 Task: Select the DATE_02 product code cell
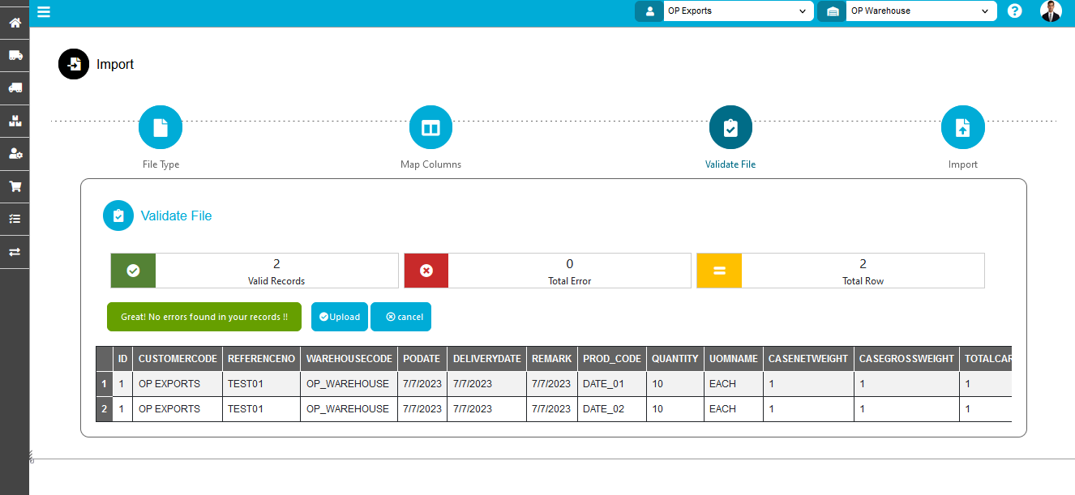[603, 409]
